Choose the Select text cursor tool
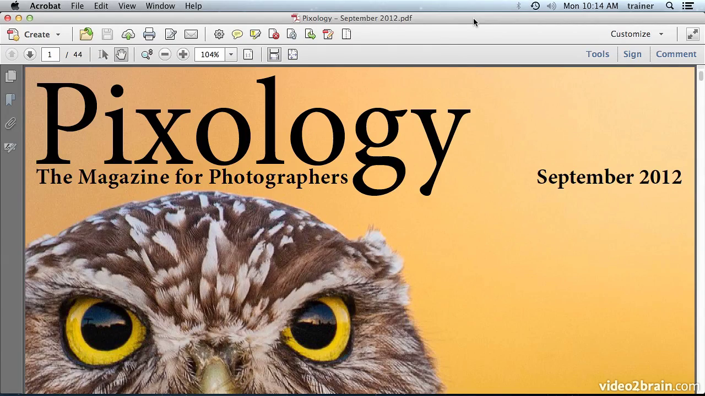This screenshot has width=705, height=396. click(103, 54)
